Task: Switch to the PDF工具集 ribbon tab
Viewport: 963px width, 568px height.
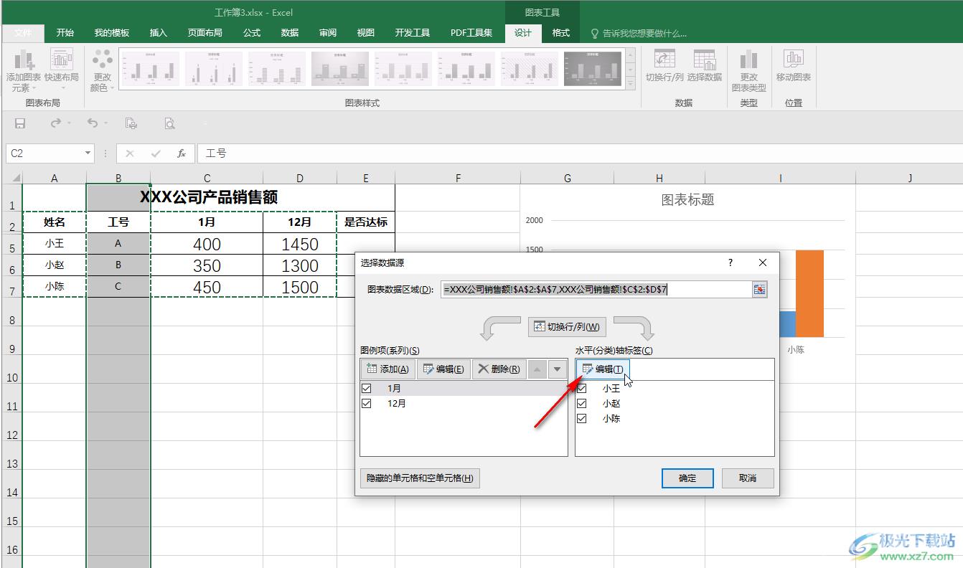Action: [x=471, y=33]
